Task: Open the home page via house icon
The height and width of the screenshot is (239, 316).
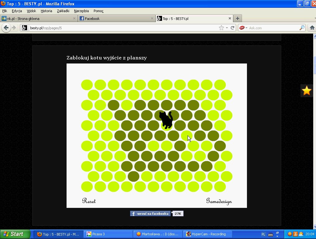Action: click(x=312, y=28)
